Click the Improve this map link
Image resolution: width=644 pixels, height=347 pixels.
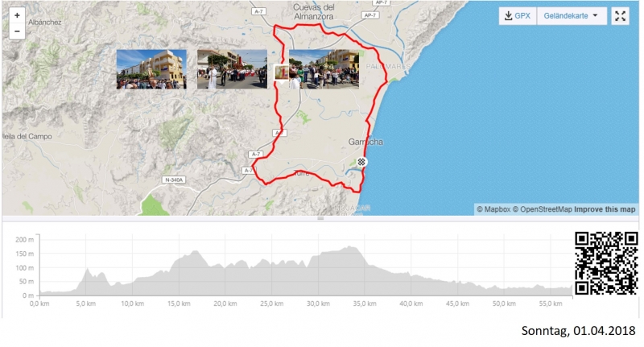pyautogui.click(x=605, y=209)
